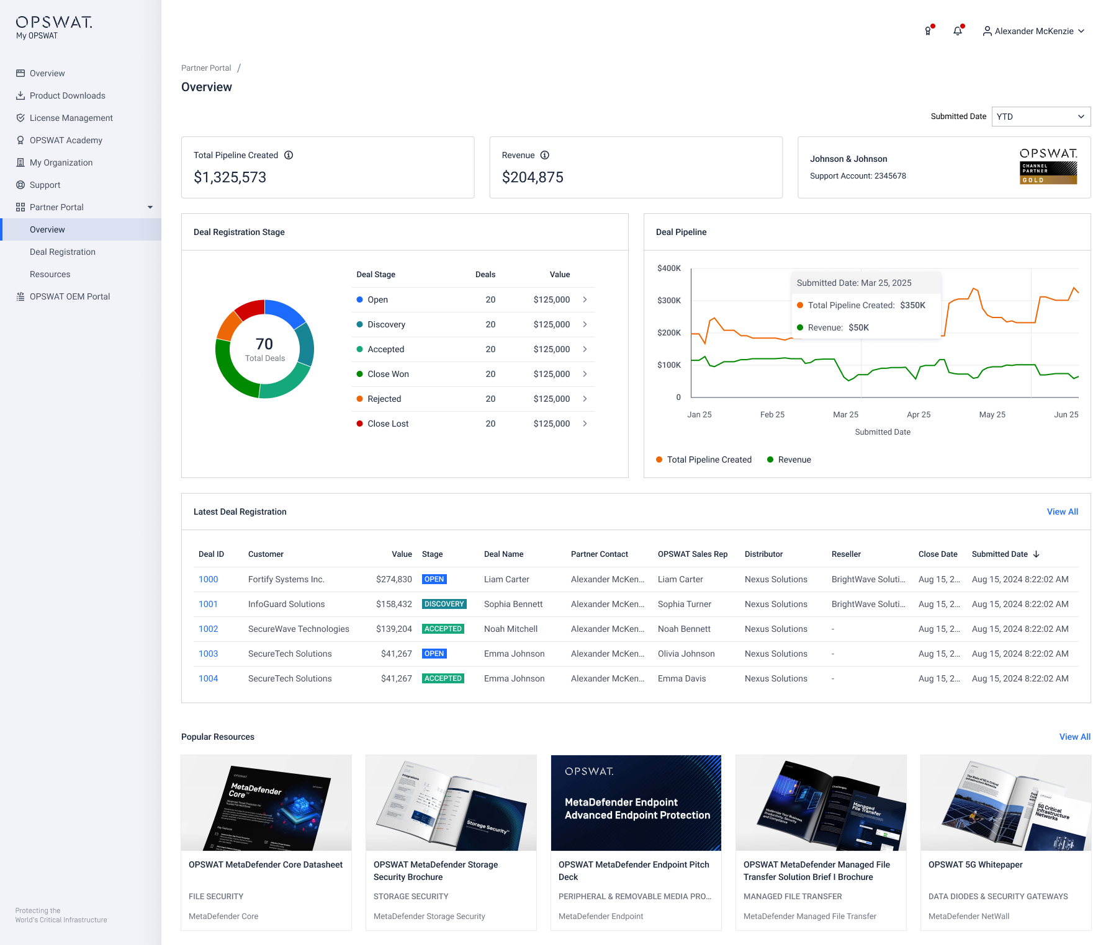This screenshot has height=945, width=1111.
Task: Click info icon next to Total Pipeline Created
Action: 289,155
